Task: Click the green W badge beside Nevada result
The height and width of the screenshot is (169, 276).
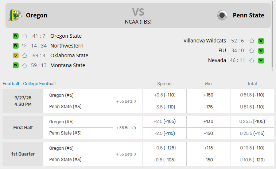Action: coord(261,60)
